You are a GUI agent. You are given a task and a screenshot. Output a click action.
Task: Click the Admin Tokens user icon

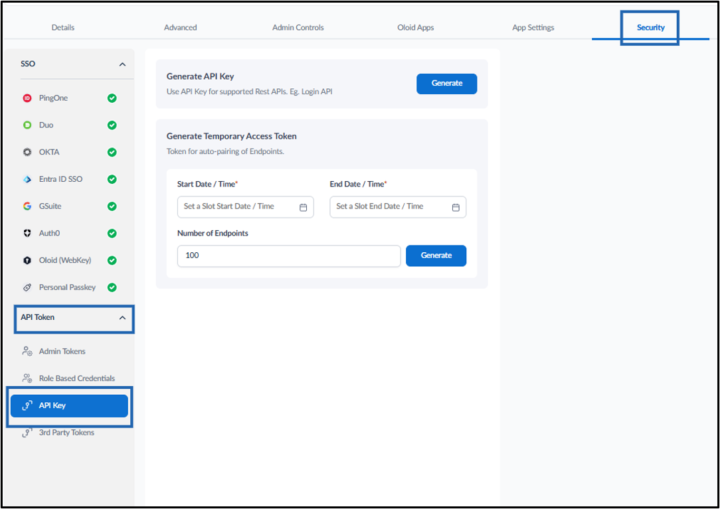click(27, 352)
